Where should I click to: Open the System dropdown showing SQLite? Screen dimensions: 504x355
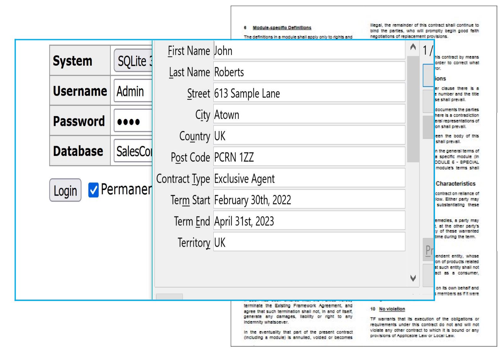coord(133,61)
